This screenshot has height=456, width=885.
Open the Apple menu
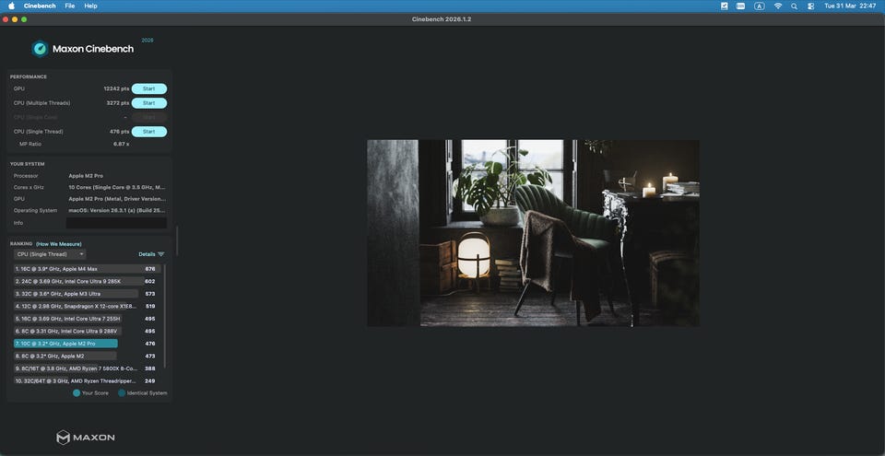[11, 6]
